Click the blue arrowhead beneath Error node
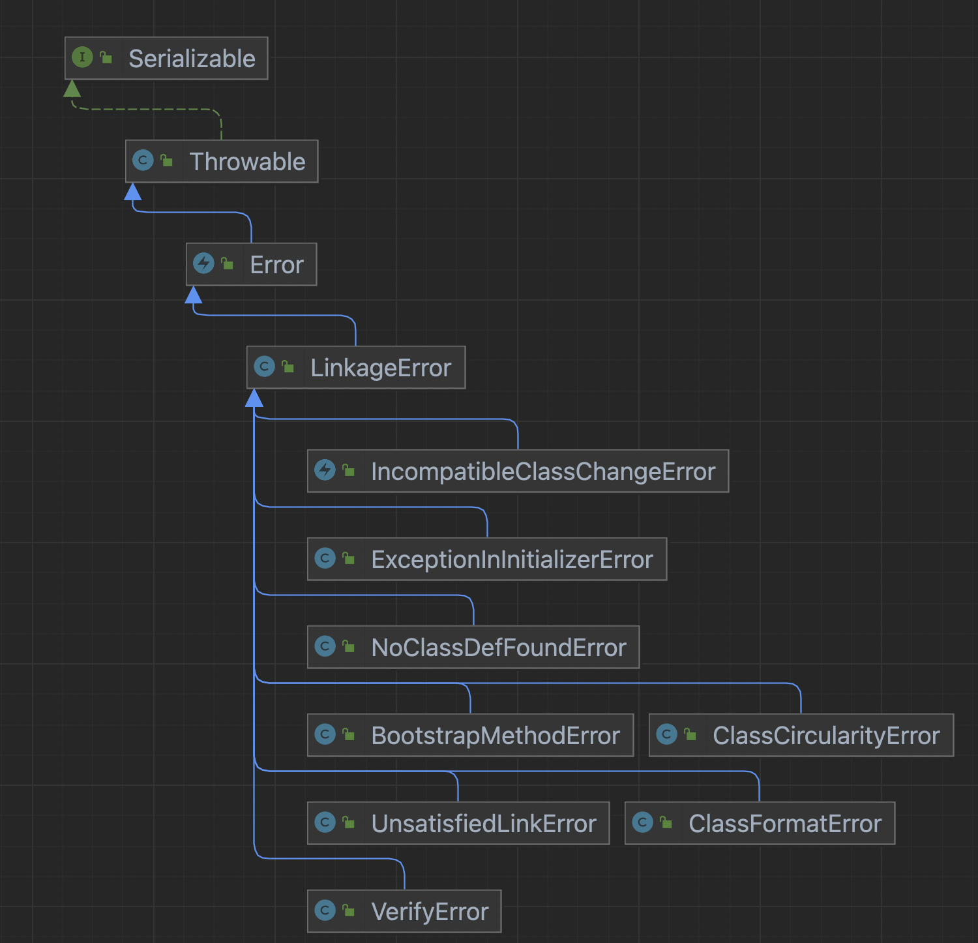The image size is (978, 943). click(x=194, y=295)
